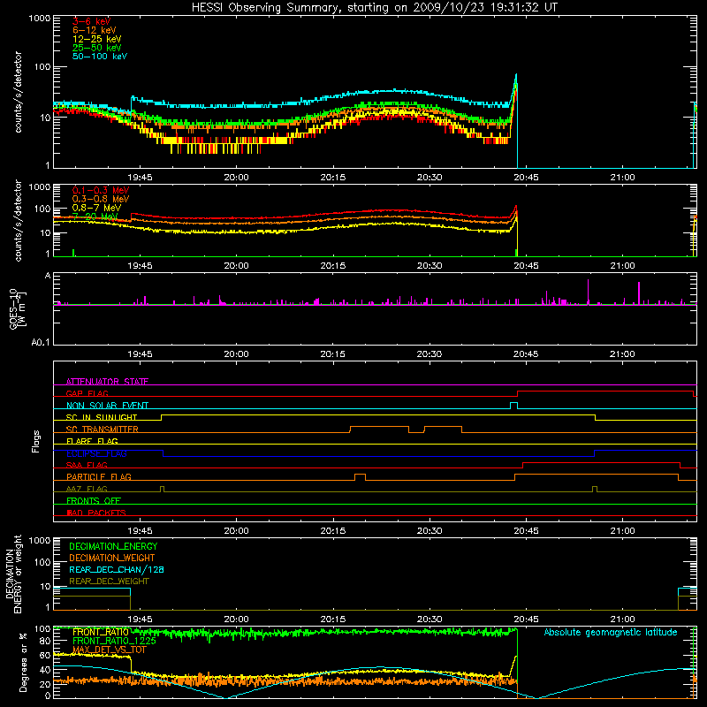Click the 20:00 tick under the decimation panel
Screen dimensions: 707x707
pos(236,620)
